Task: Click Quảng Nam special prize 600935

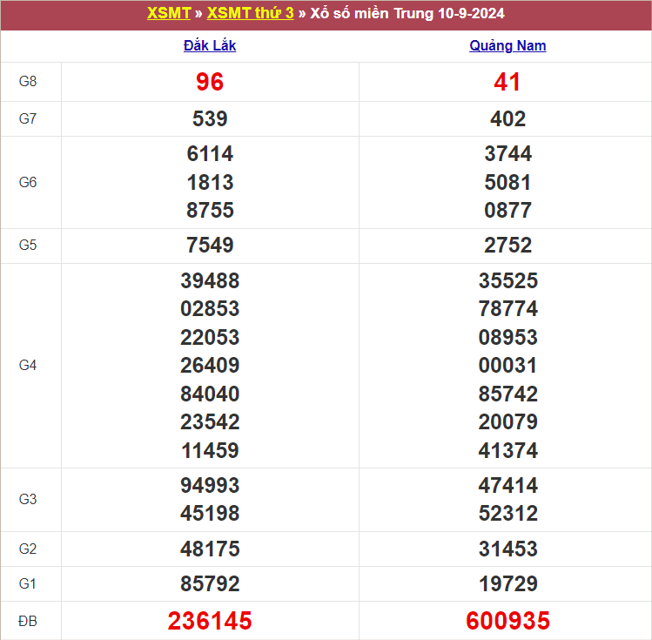Action: tap(507, 621)
